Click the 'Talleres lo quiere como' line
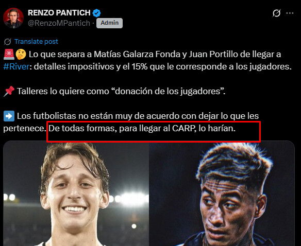Viewport: 301px width, 246px height. point(121,91)
